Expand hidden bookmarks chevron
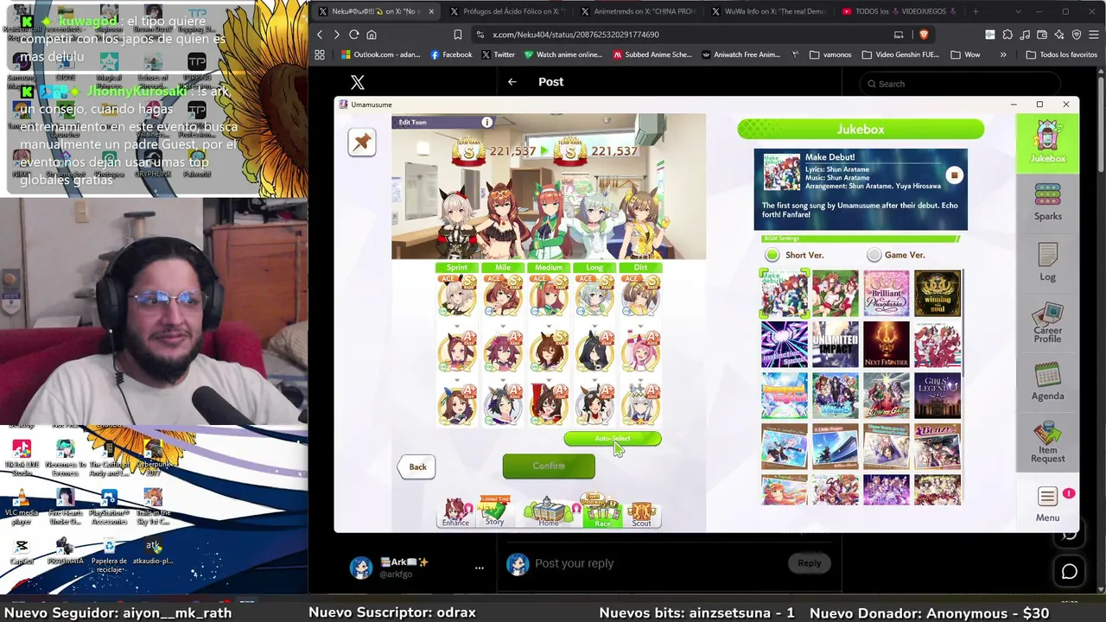 click(1002, 54)
